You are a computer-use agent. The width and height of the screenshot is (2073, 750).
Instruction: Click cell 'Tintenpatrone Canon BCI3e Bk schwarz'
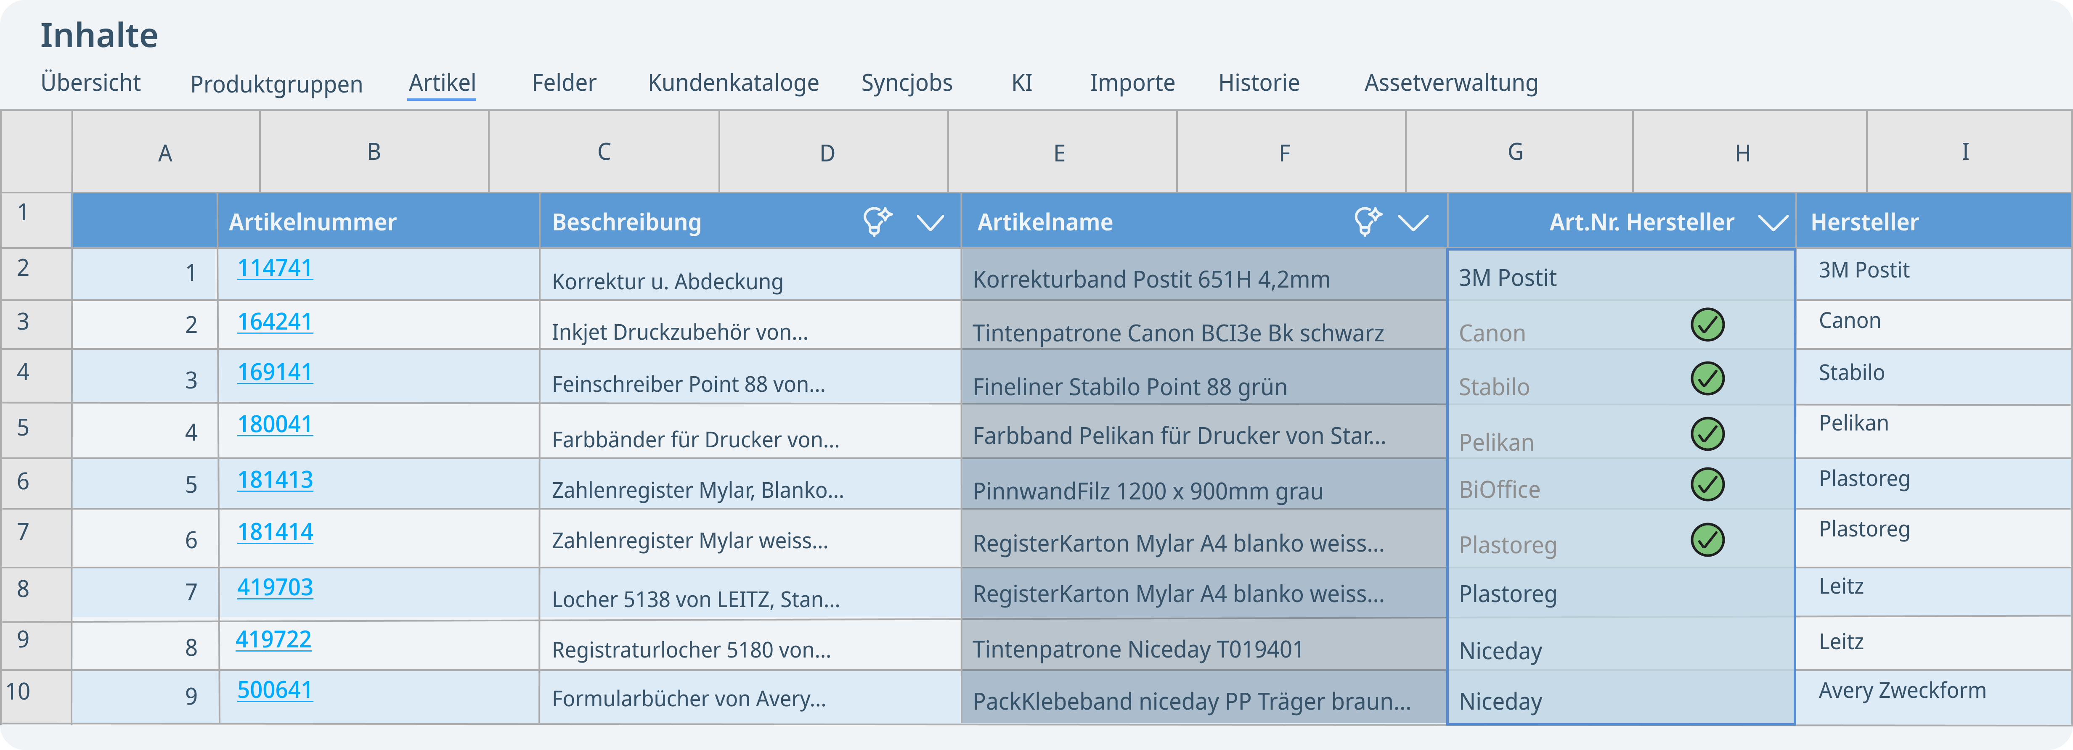tap(1204, 325)
